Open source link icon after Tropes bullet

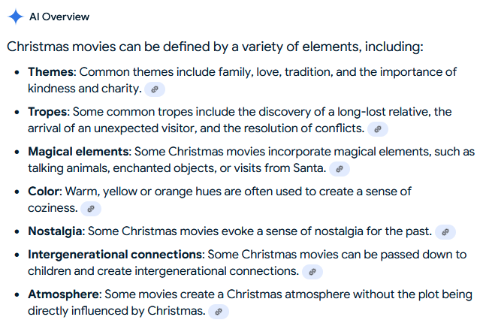coord(378,129)
